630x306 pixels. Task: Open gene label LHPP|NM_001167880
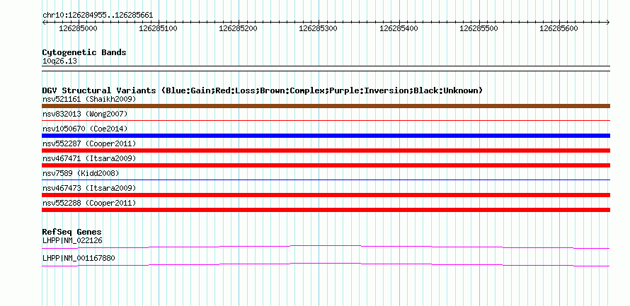pos(79,258)
